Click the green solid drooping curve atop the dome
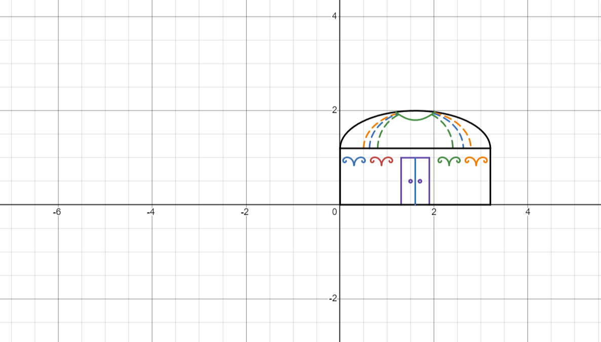 click(x=414, y=119)
